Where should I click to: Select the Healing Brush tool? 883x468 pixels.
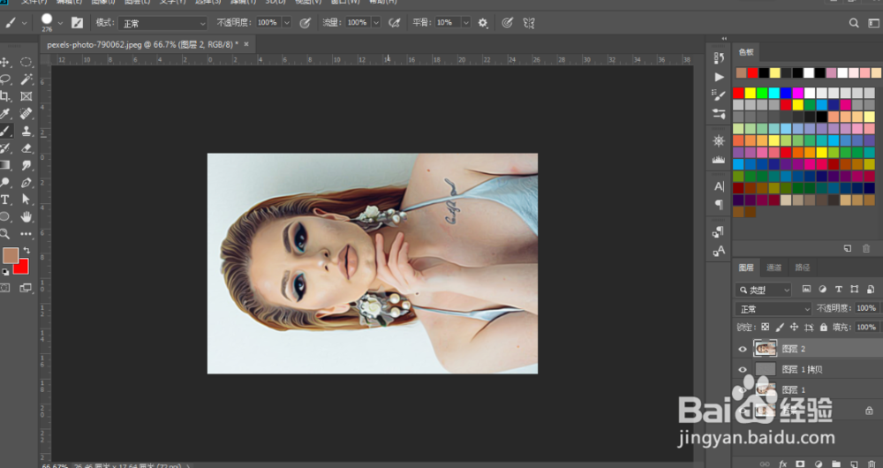[26, 114]
